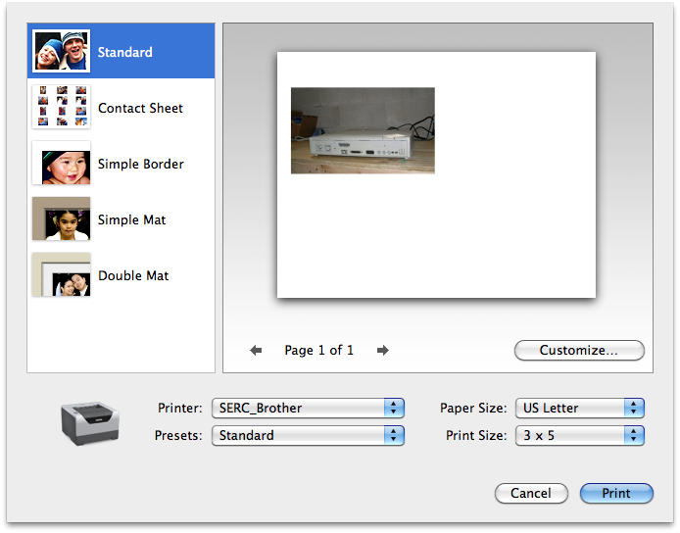680x533 pixels.
Task: Click the blue Print button
Action: [616, 493]
